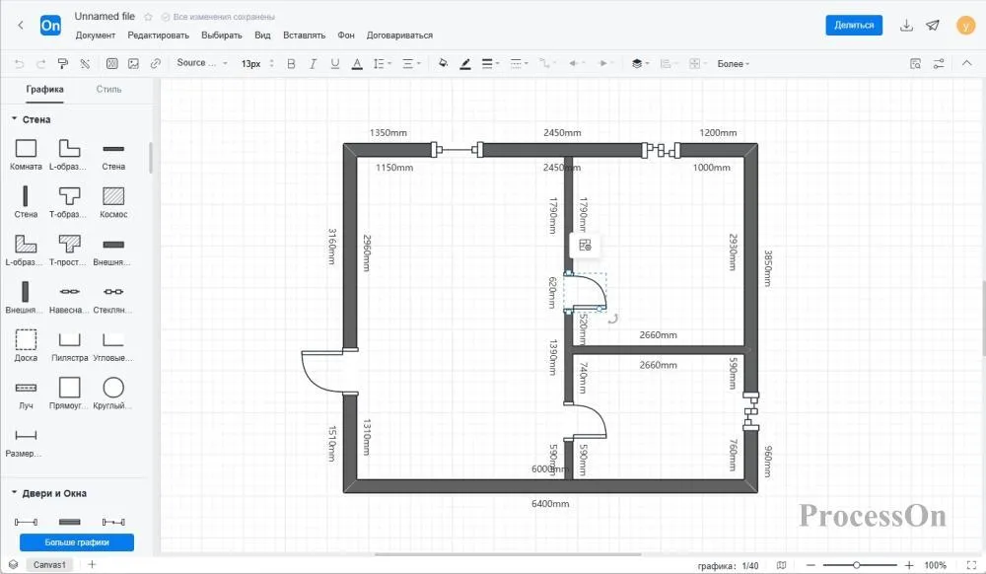Select the Пилястра shape
The image size is (986, 574).
coord(69,345)
